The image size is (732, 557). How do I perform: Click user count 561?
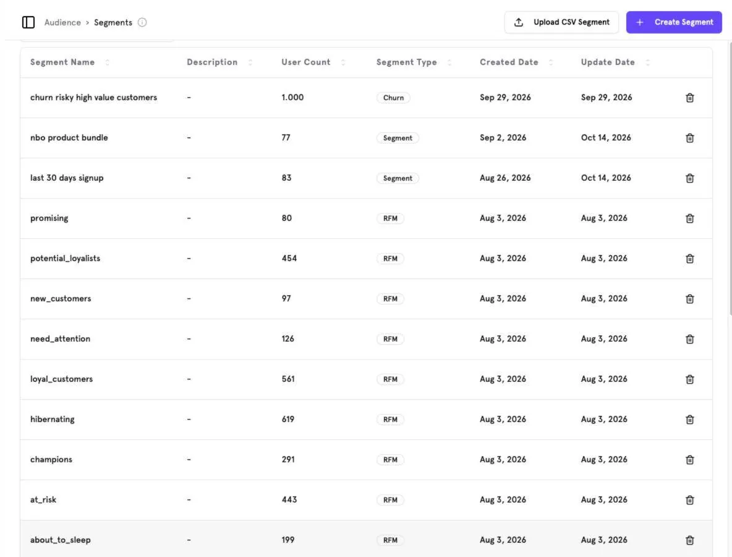coord(287,379)
